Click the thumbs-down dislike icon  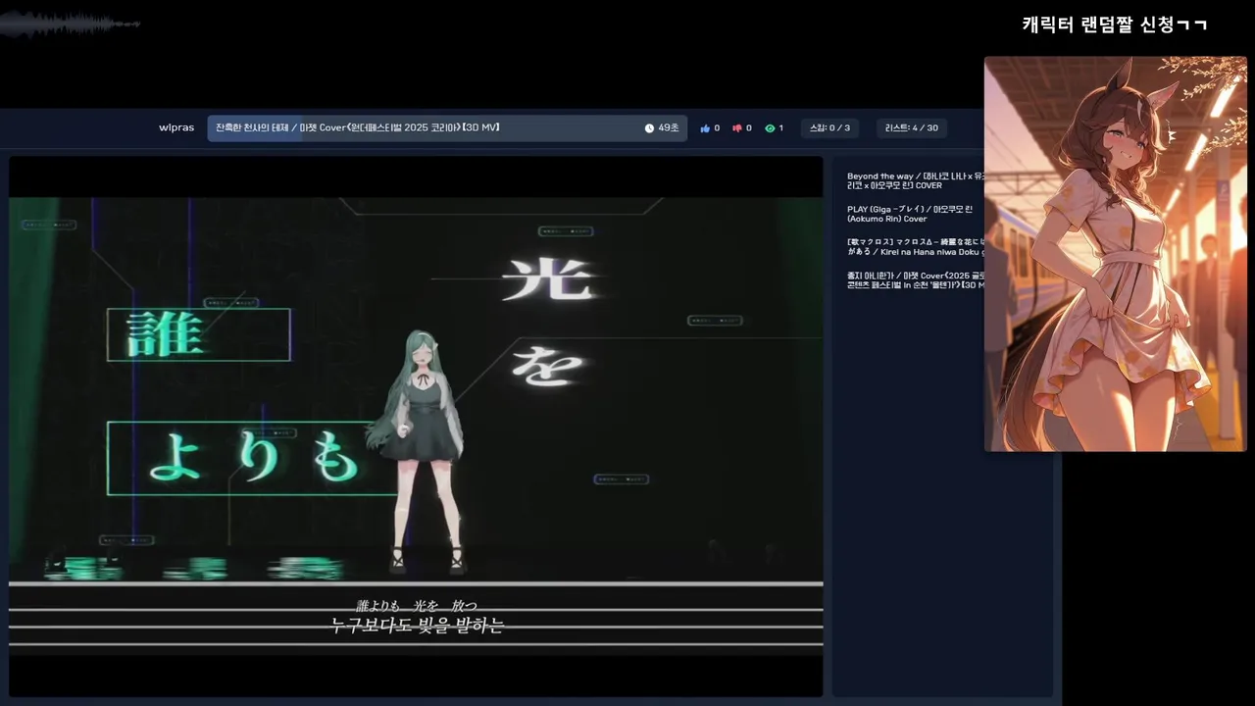coord(737,128)
